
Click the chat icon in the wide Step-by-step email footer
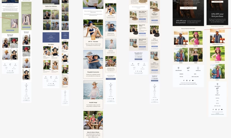pyautogui.click(x=139, y=64)
